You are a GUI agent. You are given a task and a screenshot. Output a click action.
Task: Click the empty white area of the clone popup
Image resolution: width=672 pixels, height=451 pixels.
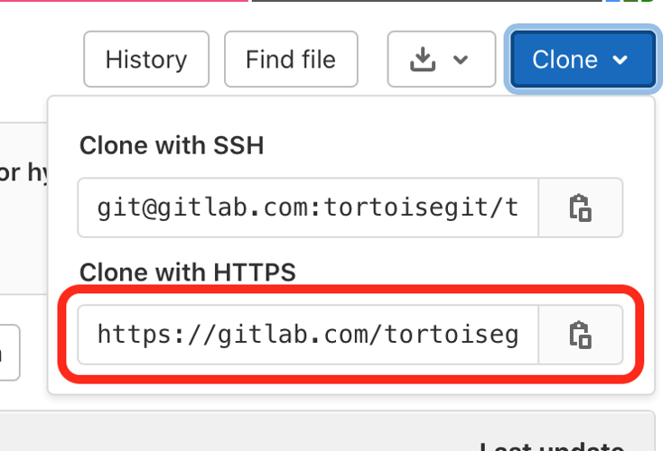click(428, 145)
